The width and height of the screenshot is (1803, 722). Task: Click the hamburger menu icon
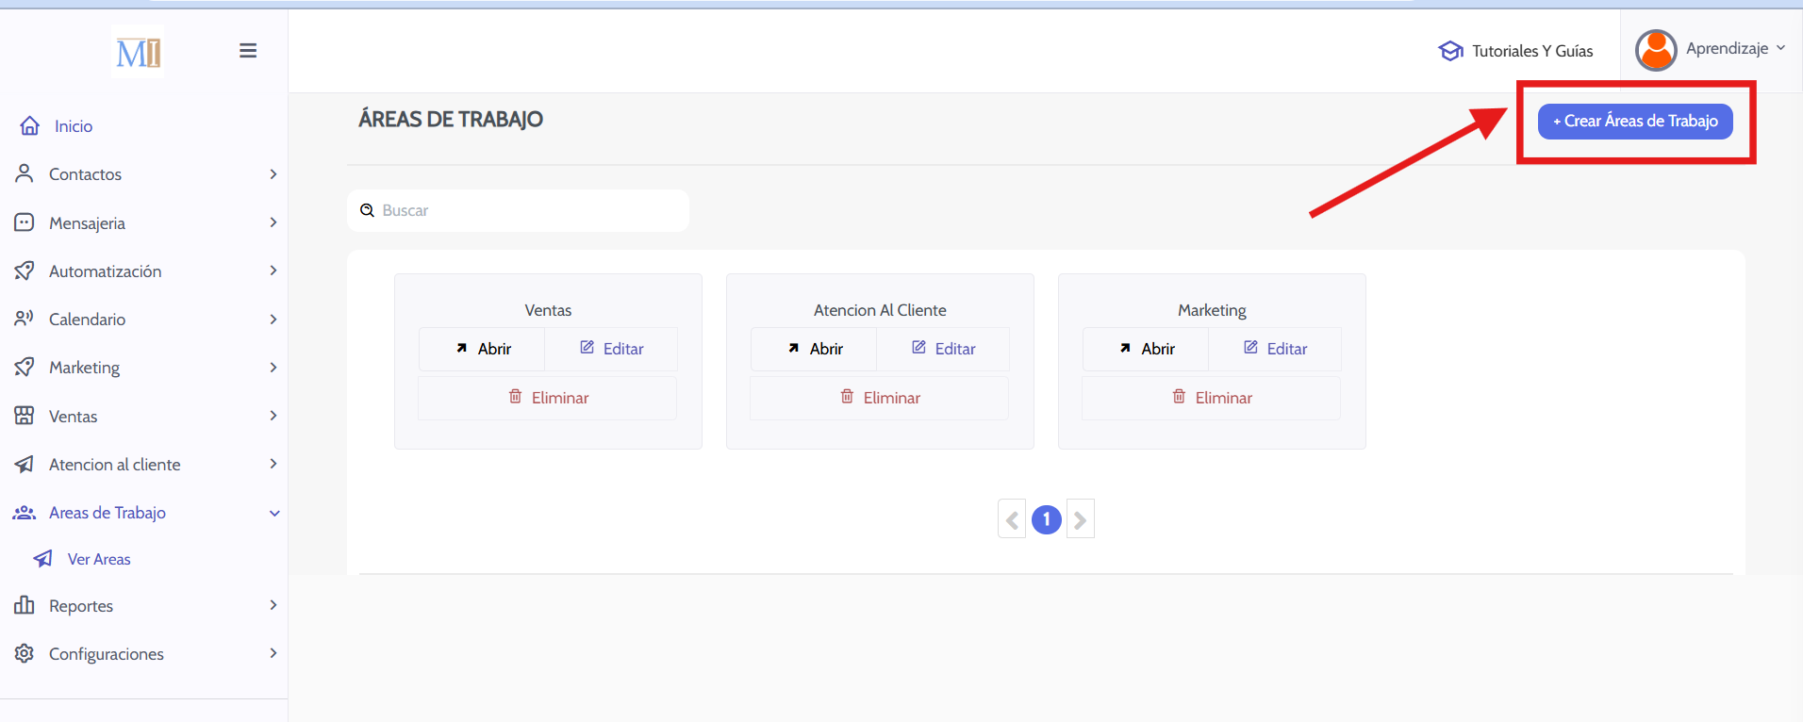(x=248, y=51)
